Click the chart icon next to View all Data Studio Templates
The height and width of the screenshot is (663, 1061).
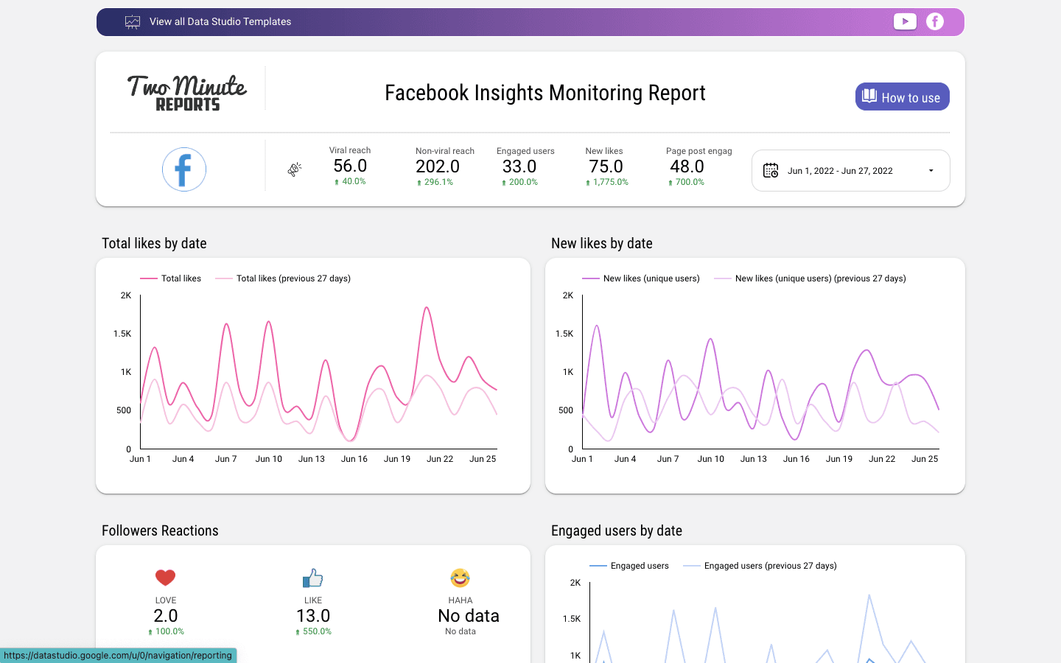[132, 21]
